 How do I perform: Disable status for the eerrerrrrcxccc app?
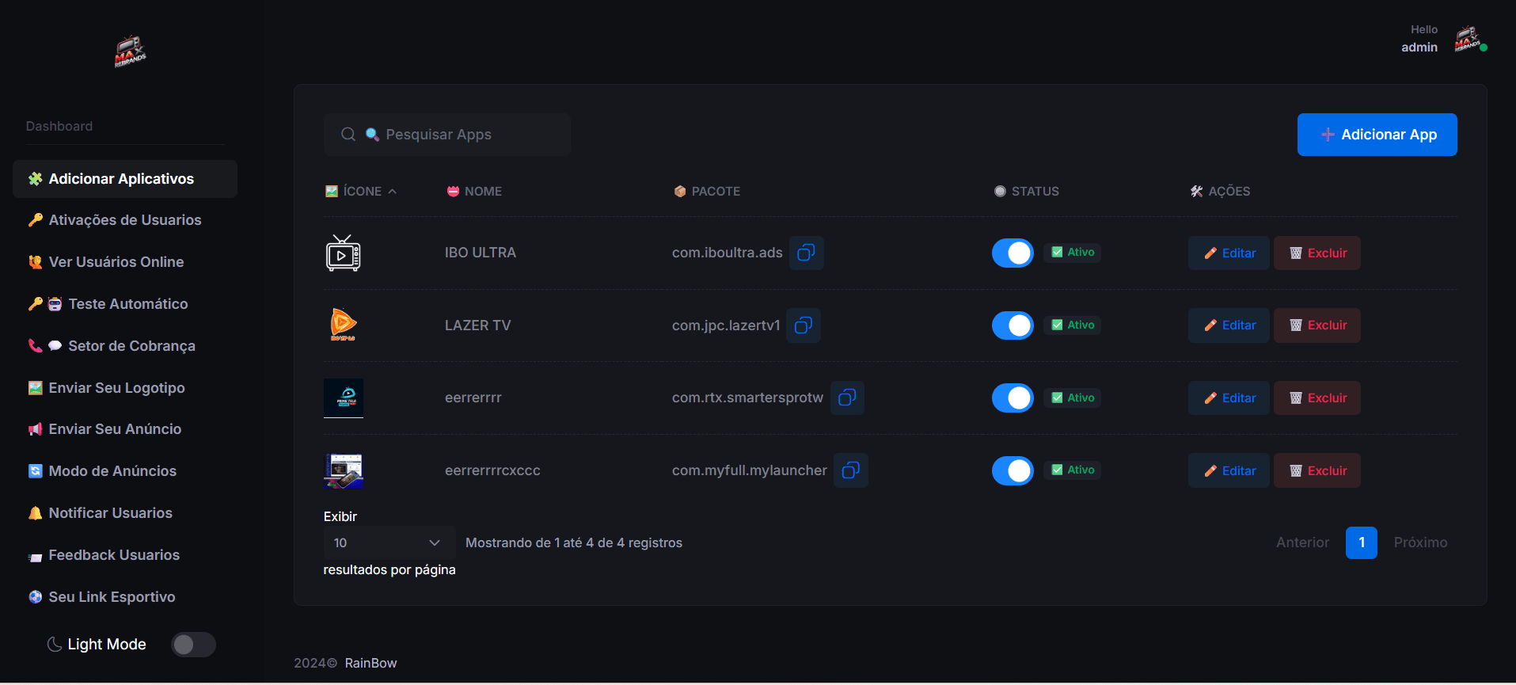click(1013, 470)
